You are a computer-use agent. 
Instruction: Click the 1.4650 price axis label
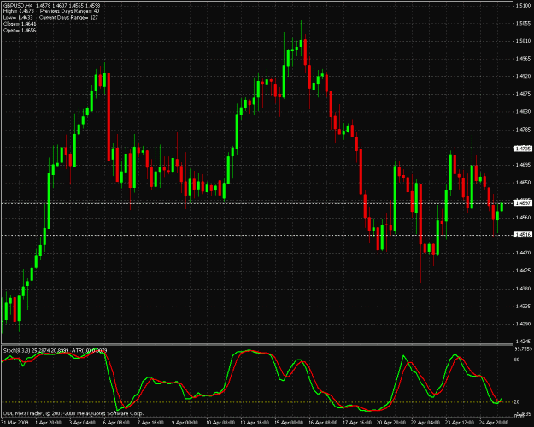coord(523,183)
